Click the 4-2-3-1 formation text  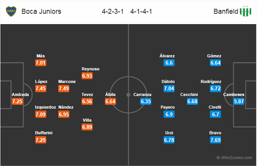tap(113, 11)
